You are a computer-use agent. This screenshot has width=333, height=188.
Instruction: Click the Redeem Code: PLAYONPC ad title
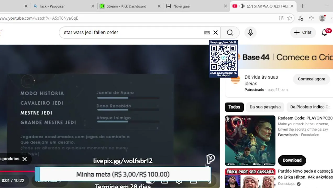(x=305, y=118)
